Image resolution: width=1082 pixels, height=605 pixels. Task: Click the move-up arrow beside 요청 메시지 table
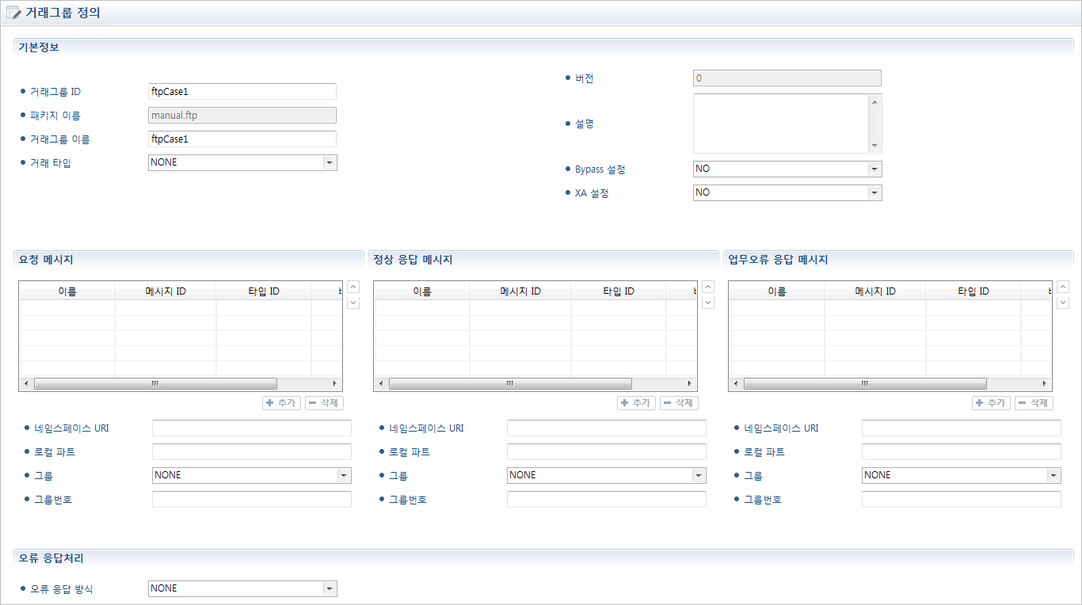(x=353, y=287)
